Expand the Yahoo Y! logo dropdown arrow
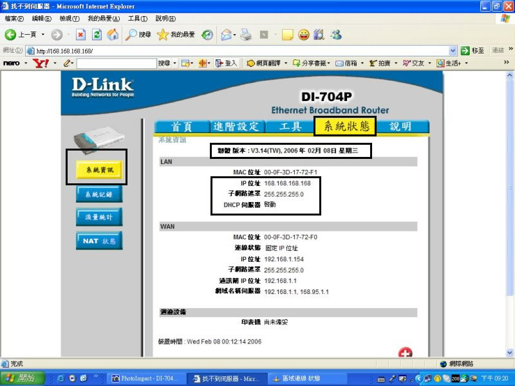515x386 pixels. 55,63
